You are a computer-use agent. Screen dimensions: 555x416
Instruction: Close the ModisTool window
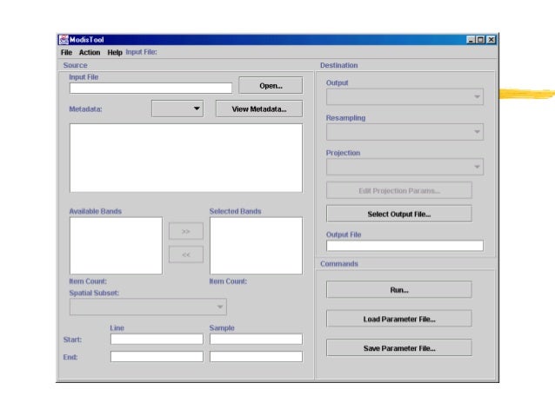click(x=491, y=40)
